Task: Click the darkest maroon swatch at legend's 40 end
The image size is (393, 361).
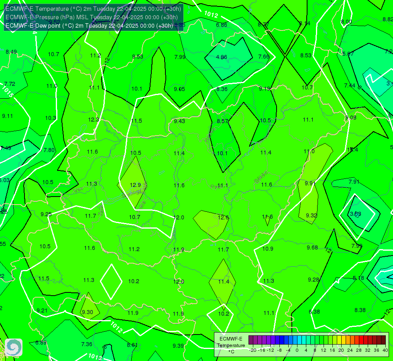Action: (x=383, y=340)
